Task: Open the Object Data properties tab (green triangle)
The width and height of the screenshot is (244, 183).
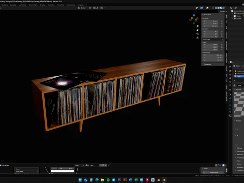Action: click(x=230, y=112)
